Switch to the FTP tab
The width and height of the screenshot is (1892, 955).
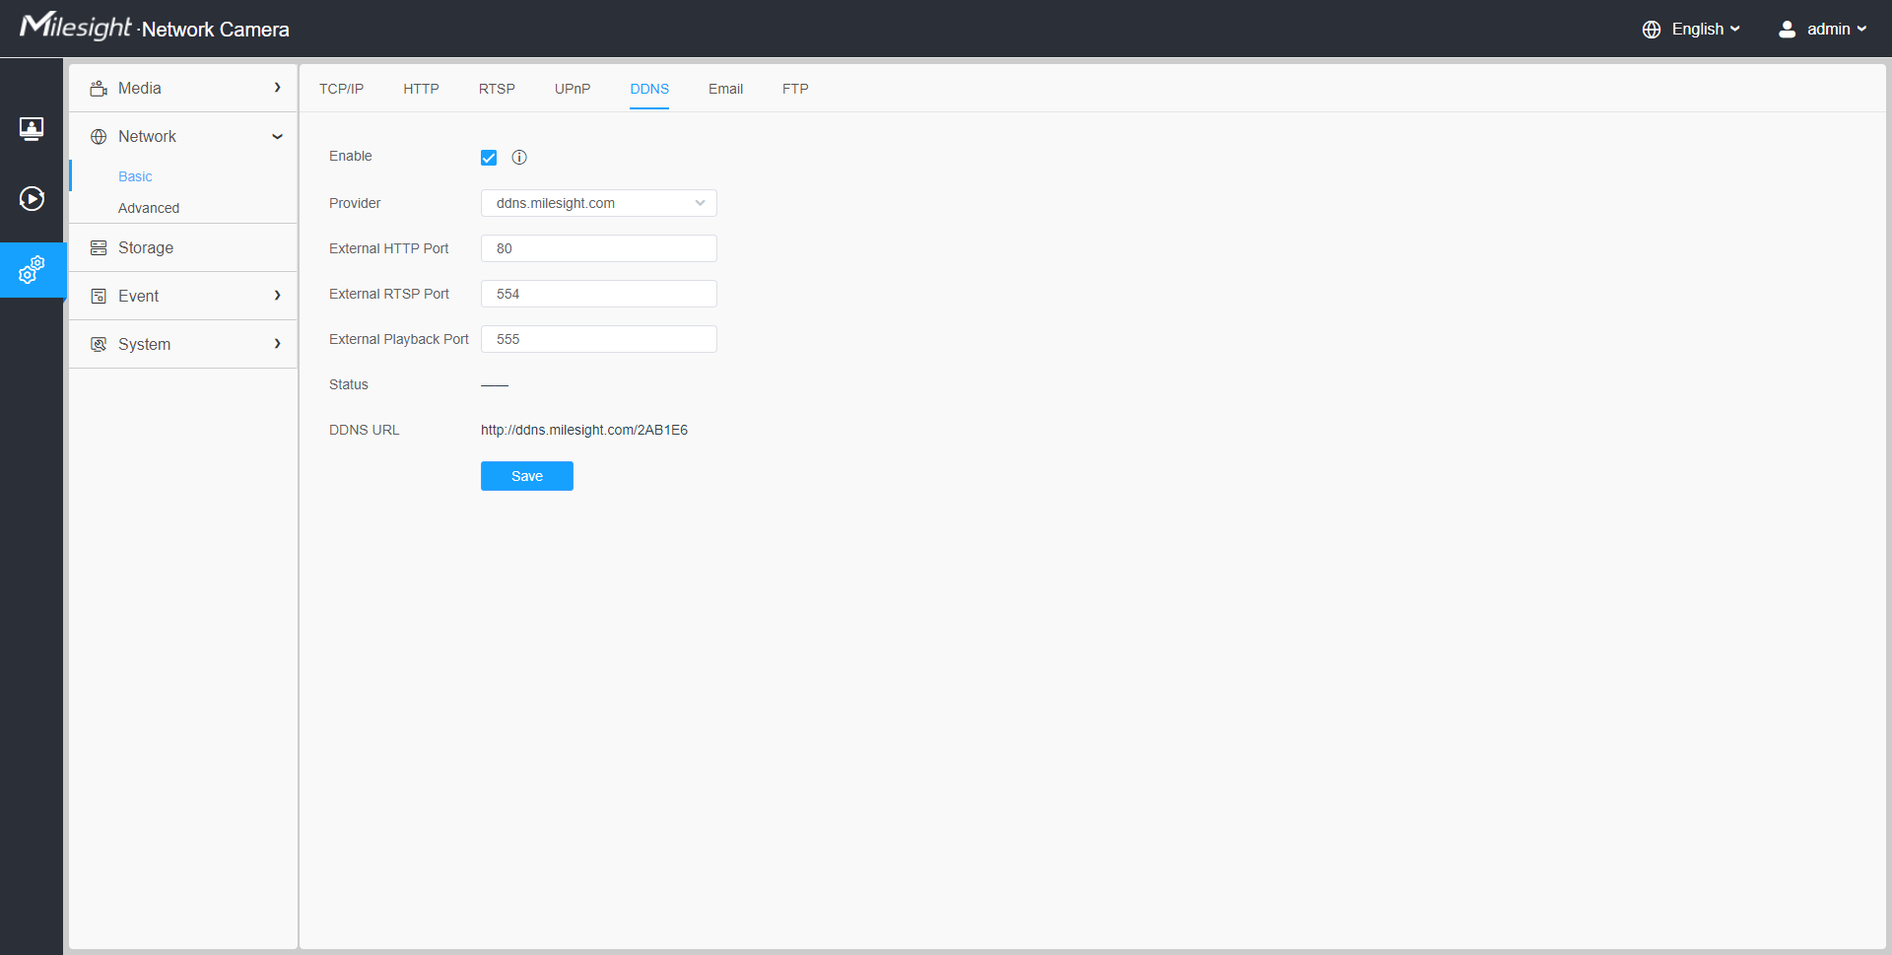tap(795, 89)
